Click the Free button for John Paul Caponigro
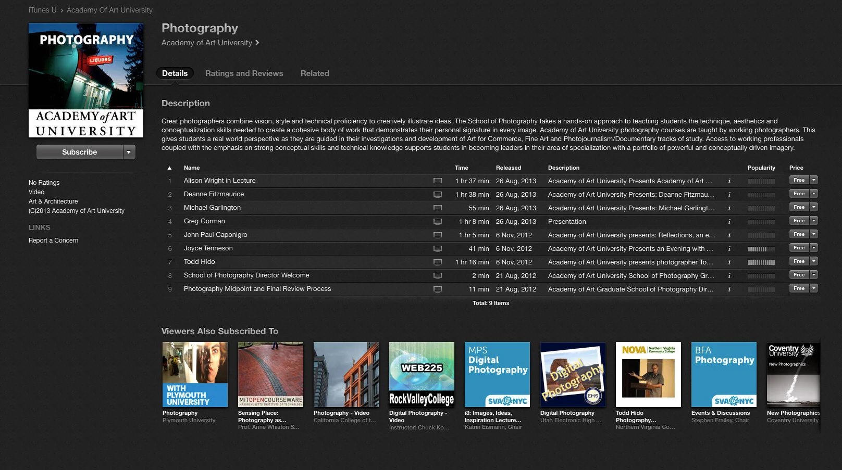The width and height of the screenshot is (842, 470). [799, 234]
